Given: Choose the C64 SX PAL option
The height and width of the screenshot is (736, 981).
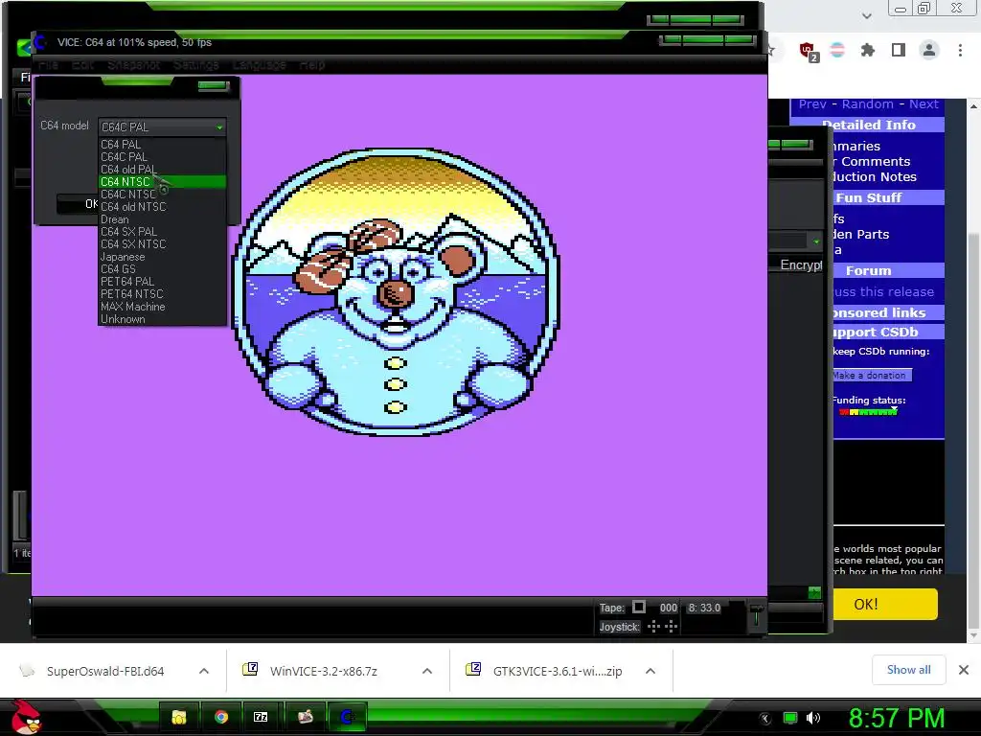Looking at the screenshot, I should pyautogui.click(x=162, y=232).
